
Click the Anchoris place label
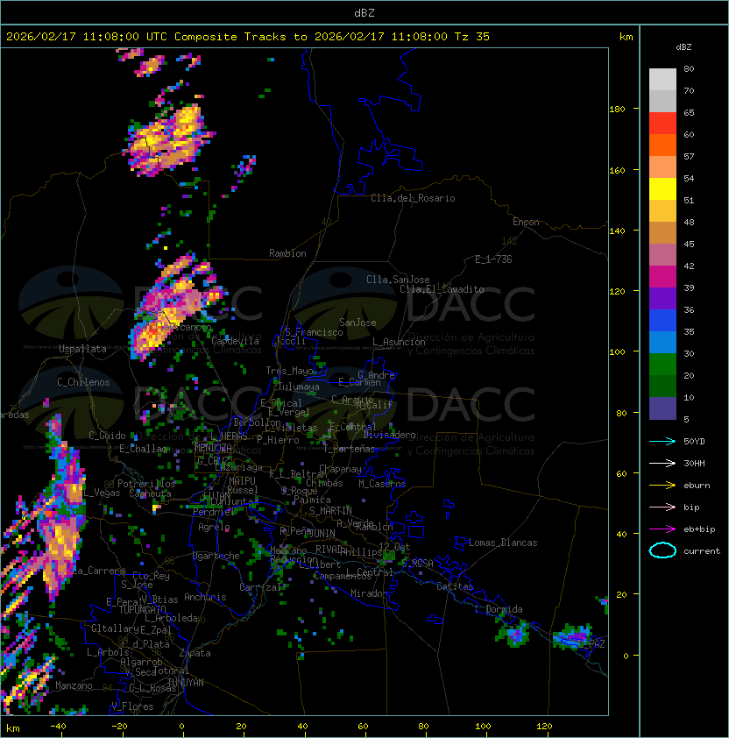click(x=205, y=597)
